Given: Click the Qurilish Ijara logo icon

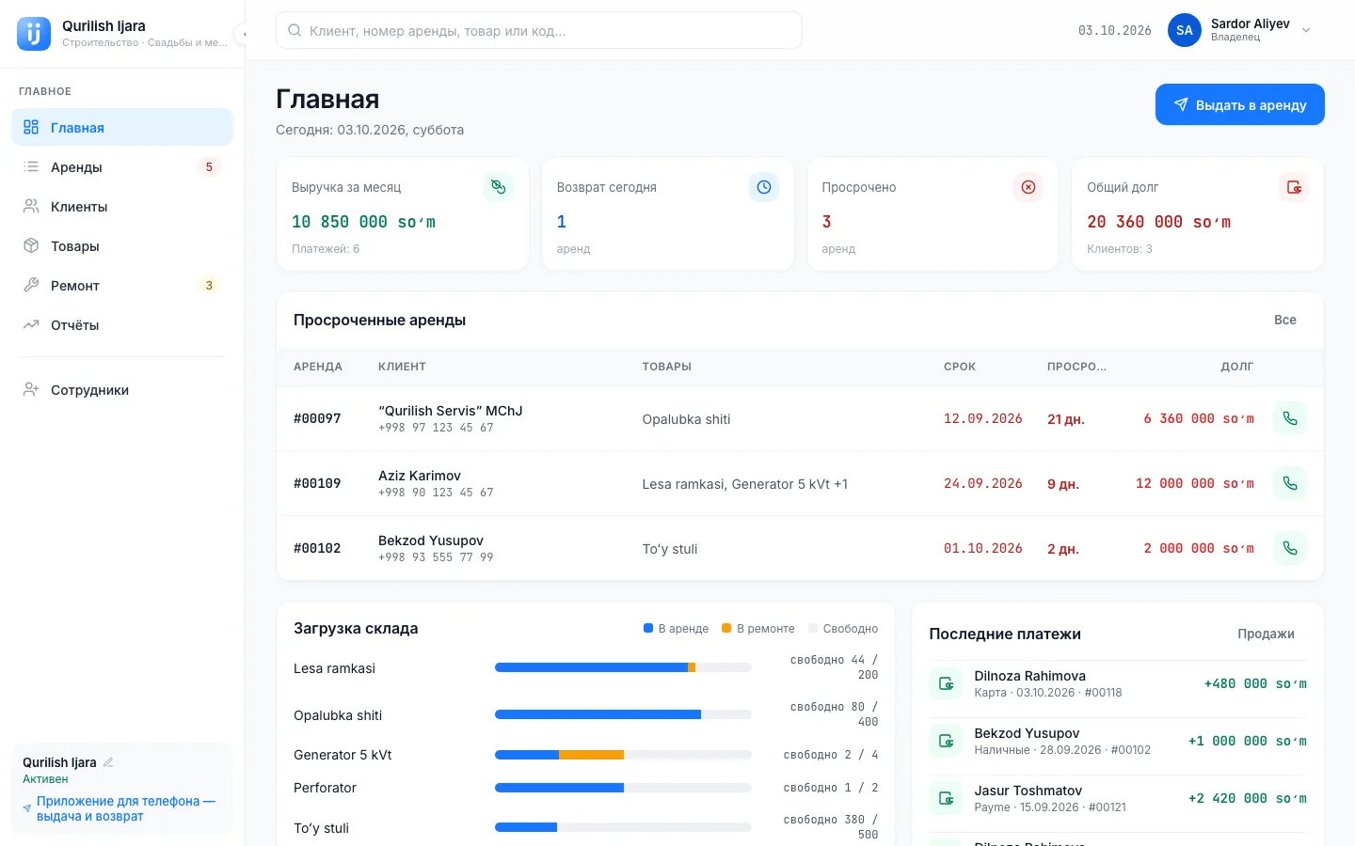Looking at the screenshot, I should pyautogui.click(x=34, y=34).
